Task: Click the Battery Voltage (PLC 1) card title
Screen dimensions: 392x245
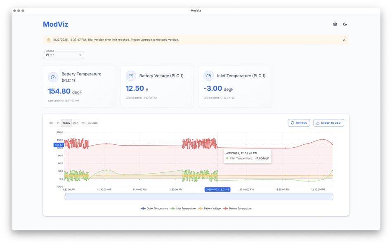Action: (x=161, y=76)
